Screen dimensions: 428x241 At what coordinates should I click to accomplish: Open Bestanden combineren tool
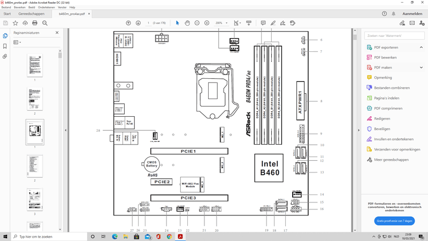point(392,88)
